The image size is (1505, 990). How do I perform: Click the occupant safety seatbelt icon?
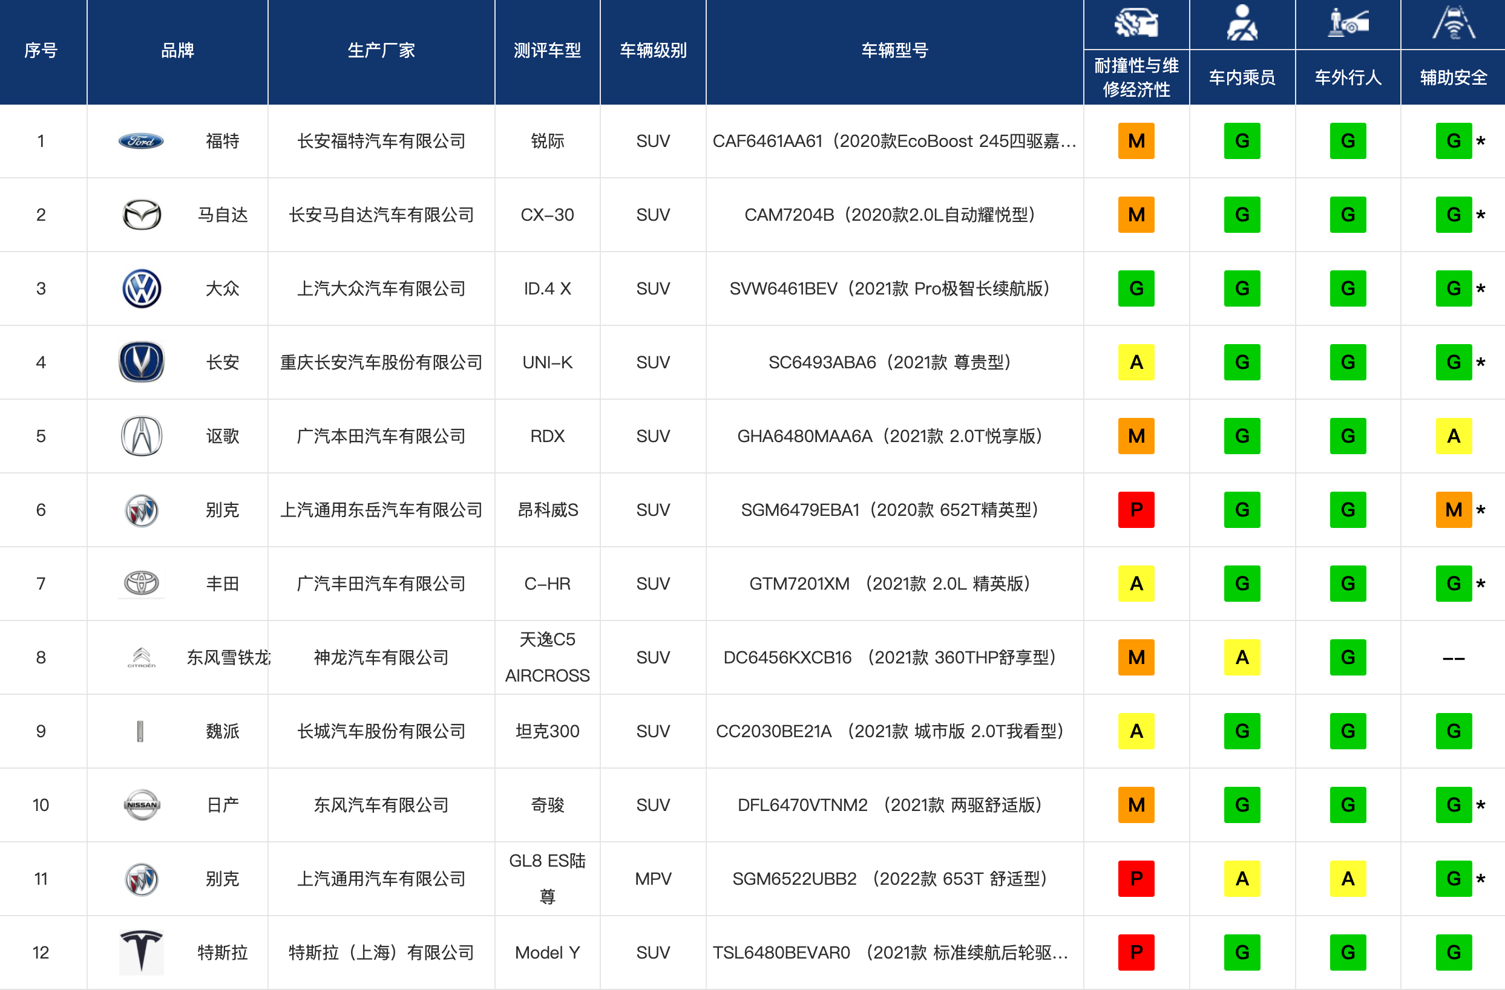click(x=1242, y=23)
